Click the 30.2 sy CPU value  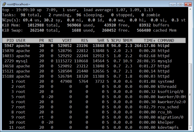[x=48, y=20]
